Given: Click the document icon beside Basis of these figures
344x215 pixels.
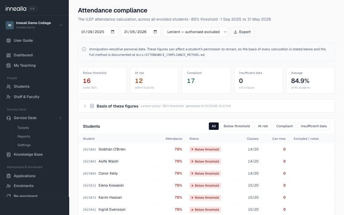Looking at the screenshot, I should pyautogui.click(x=92, y=106).
